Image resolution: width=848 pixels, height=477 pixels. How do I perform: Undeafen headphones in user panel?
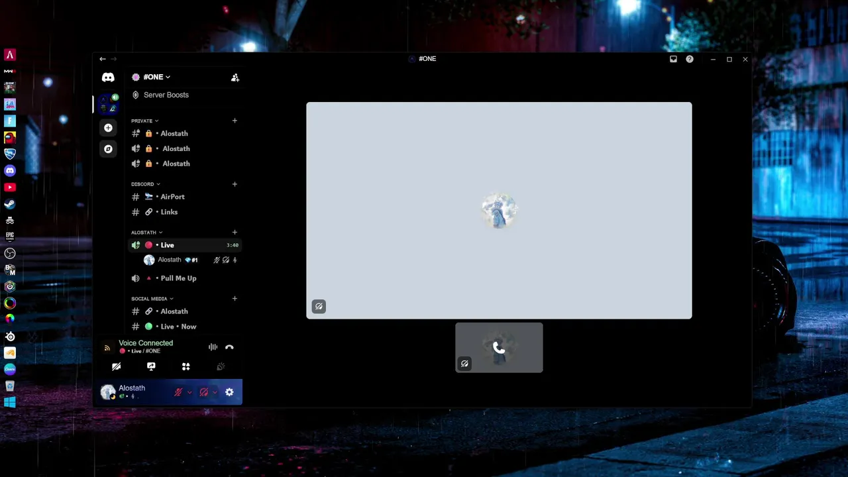coord(204,392)
